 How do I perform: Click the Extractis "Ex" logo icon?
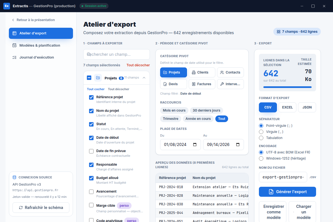7,6
